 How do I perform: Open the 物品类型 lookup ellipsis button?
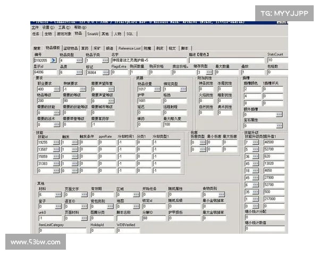79,61
